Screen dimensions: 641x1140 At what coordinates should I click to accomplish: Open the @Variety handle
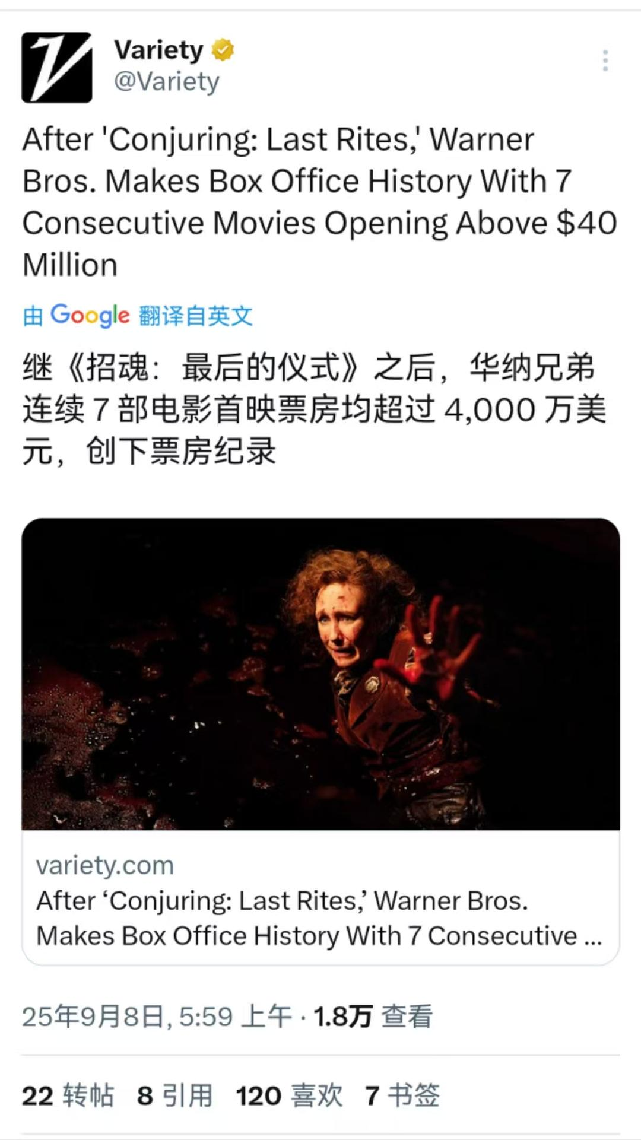pos(167,81)
